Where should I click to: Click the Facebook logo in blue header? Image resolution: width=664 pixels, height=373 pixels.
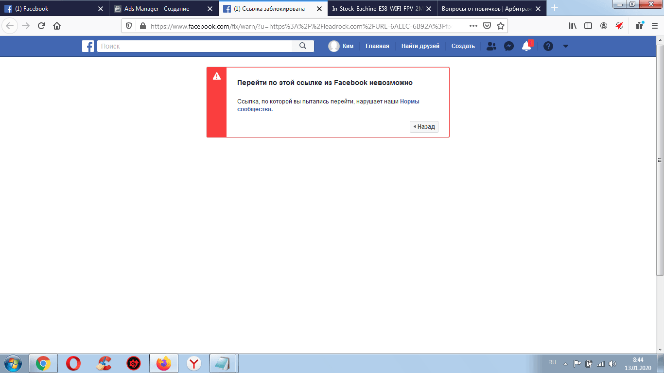pyautogui.click(x=88, y=46)
